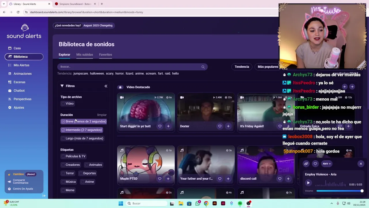Check the Animales tag
This screenshot has height=208, width=369.
click(x=86, y=165)
